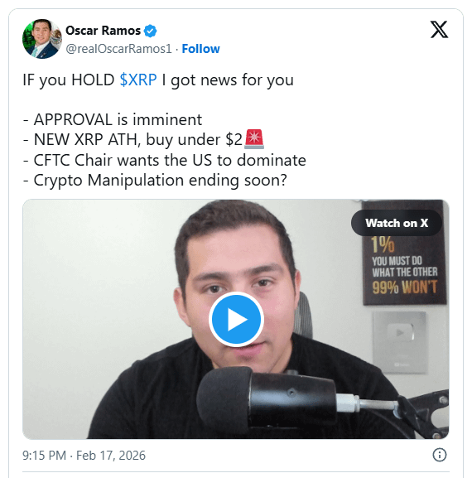Open the @realOscarRamos1 handle
The width and height of the screenshot is (472, 478).
[x=118, y=49]
